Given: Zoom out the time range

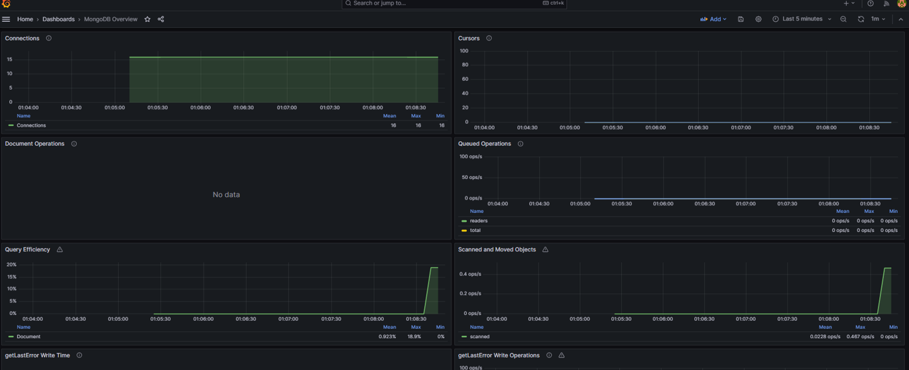Looking at the screenshot, I should click(x=843, y=19).
